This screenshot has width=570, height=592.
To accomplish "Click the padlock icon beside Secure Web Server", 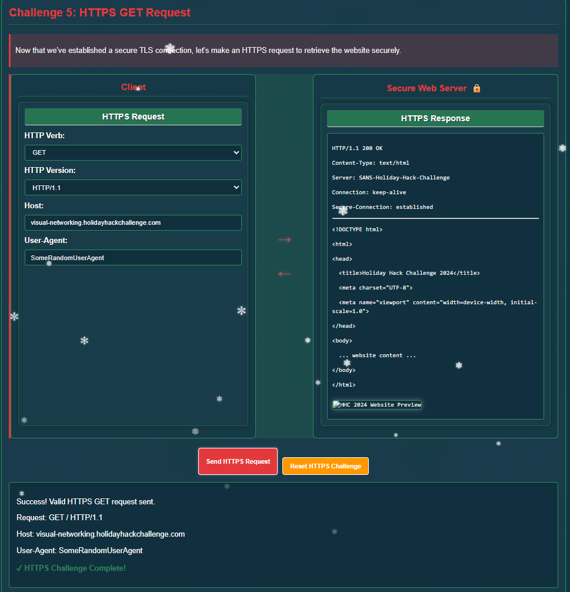I will 477,88.
